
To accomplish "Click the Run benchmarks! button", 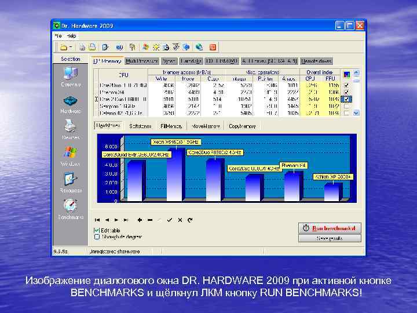I will [330, 228].
